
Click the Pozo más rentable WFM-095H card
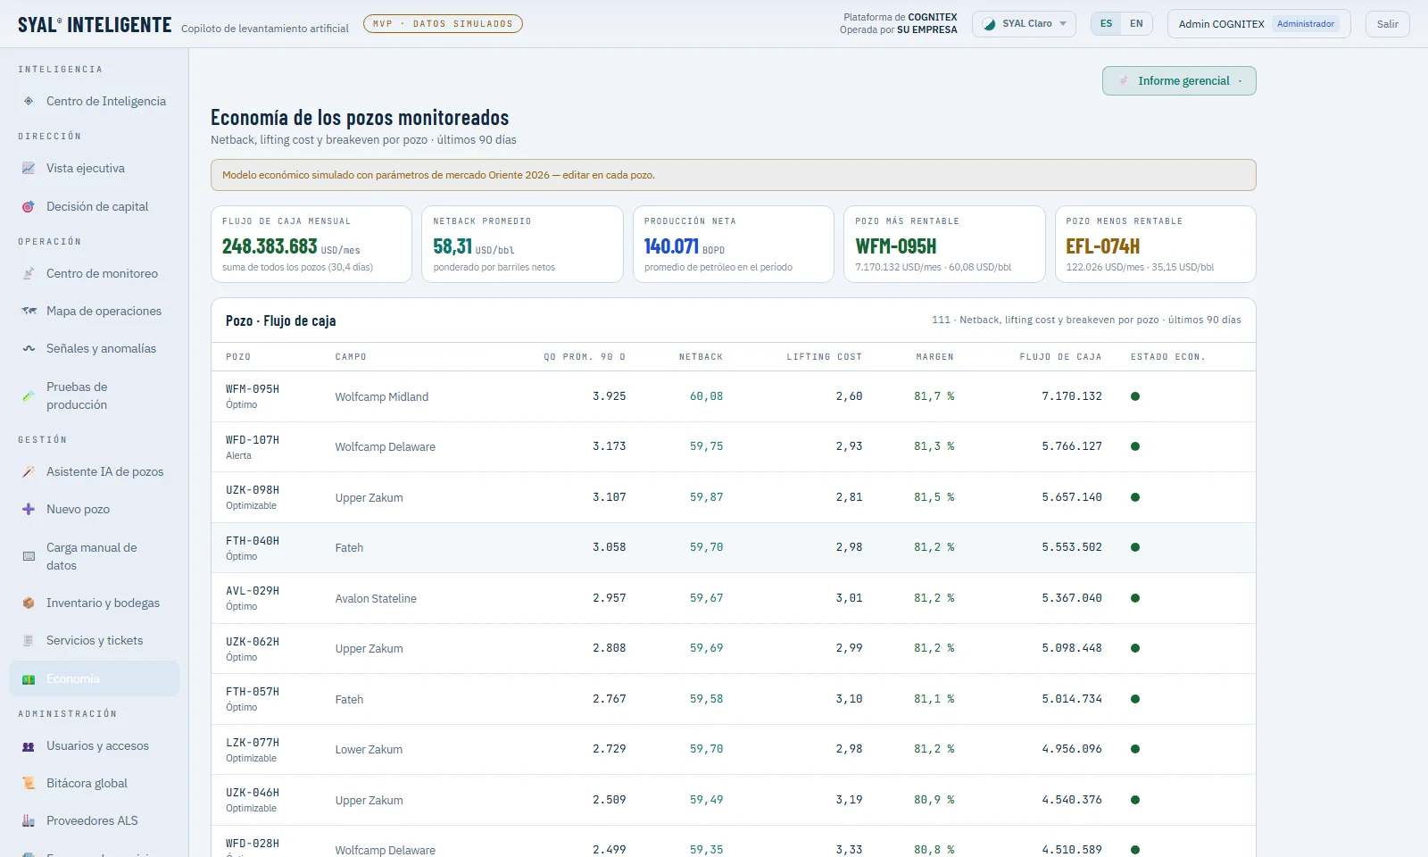(x=944, y=245)
